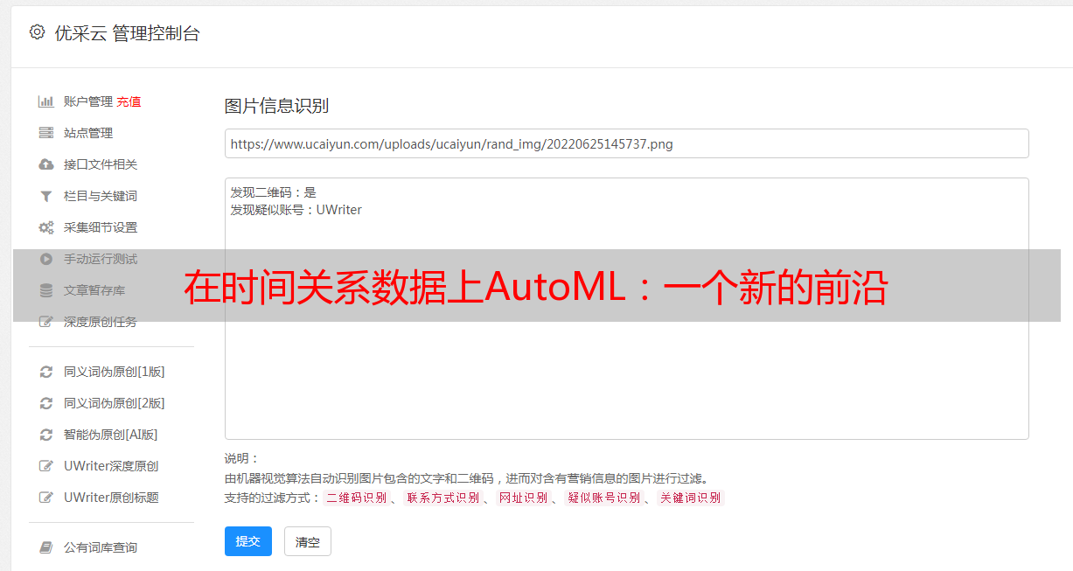Click inside the recognition result text area

pyautogui.click(x=626, y=309)
